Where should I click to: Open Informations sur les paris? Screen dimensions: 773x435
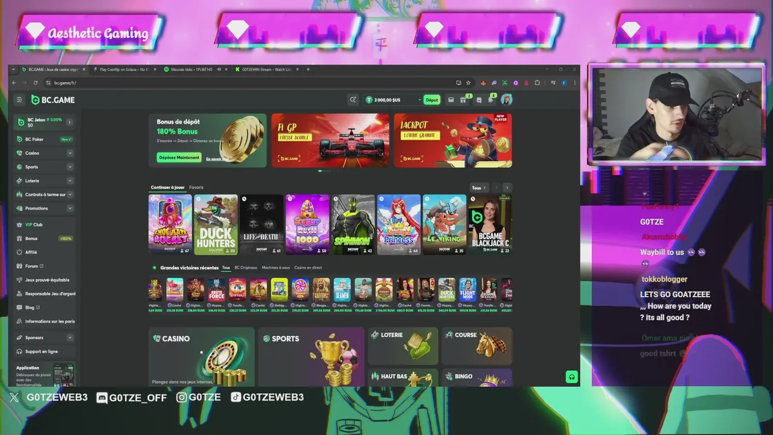[x=45, y=321]
